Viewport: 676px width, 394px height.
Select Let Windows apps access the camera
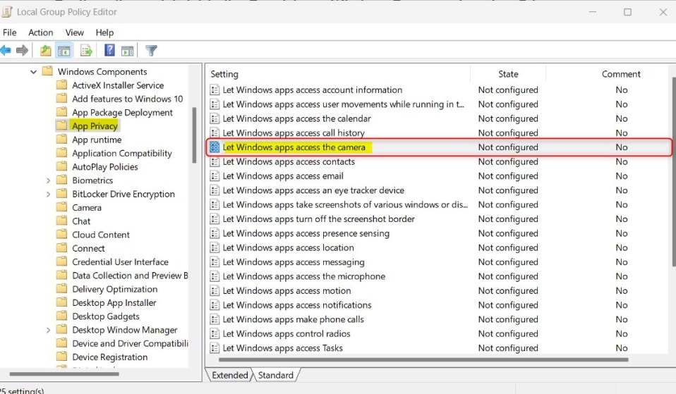pyautogui.click(x=294, y=147)
